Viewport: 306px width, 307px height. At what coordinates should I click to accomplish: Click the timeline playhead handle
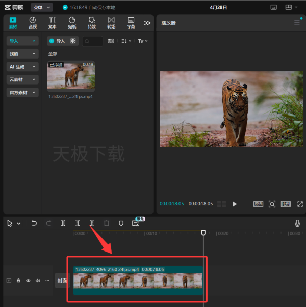tap(203, 233)
